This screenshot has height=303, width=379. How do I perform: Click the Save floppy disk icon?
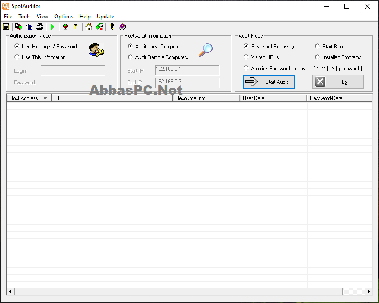pyautogui.click(x=6, y=26)
